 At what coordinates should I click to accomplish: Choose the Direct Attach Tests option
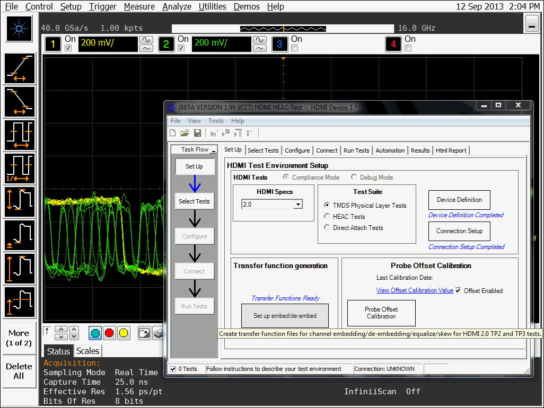pos(327,228)
